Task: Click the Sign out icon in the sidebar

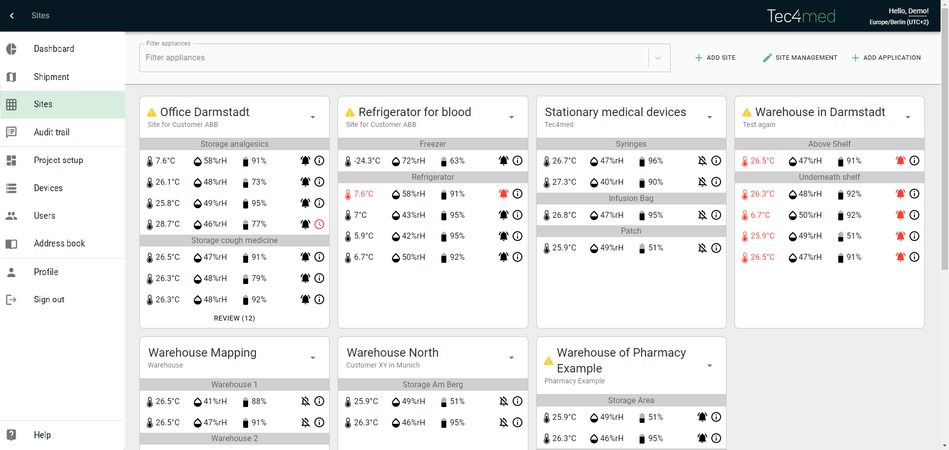Action: [x=11, y=300]
